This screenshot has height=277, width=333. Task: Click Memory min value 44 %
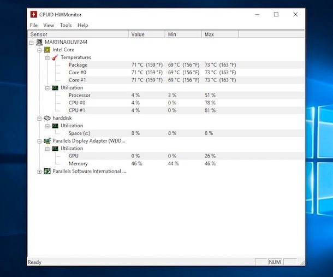(173, 164)
